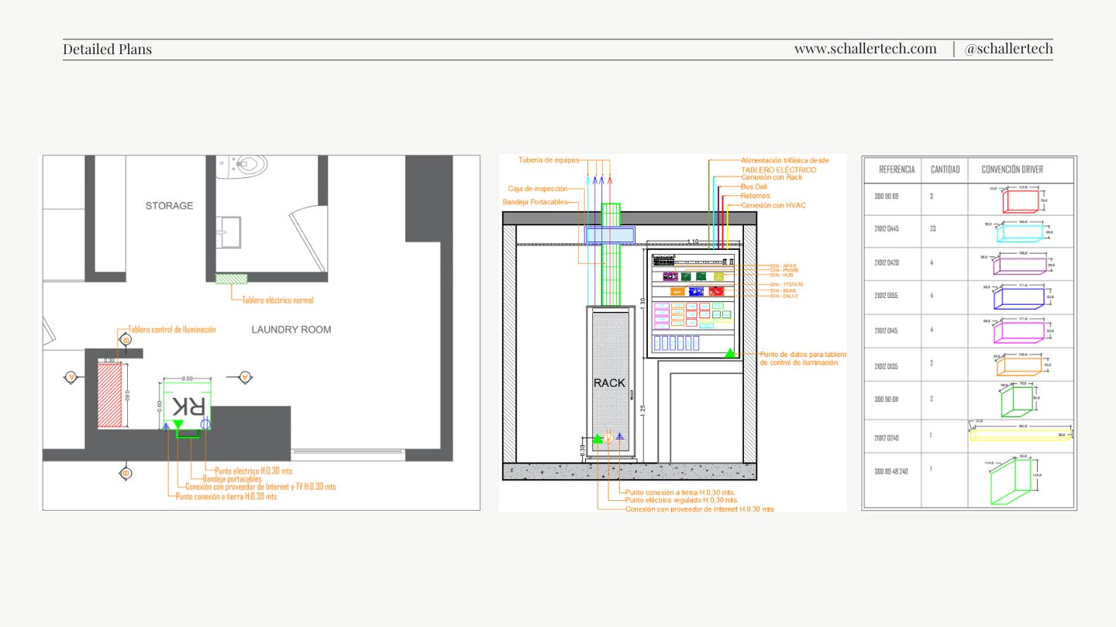Click 'Punto de datos para tablero' annotation
Viewport: 1116px width, 627px height.
point(803,354)
